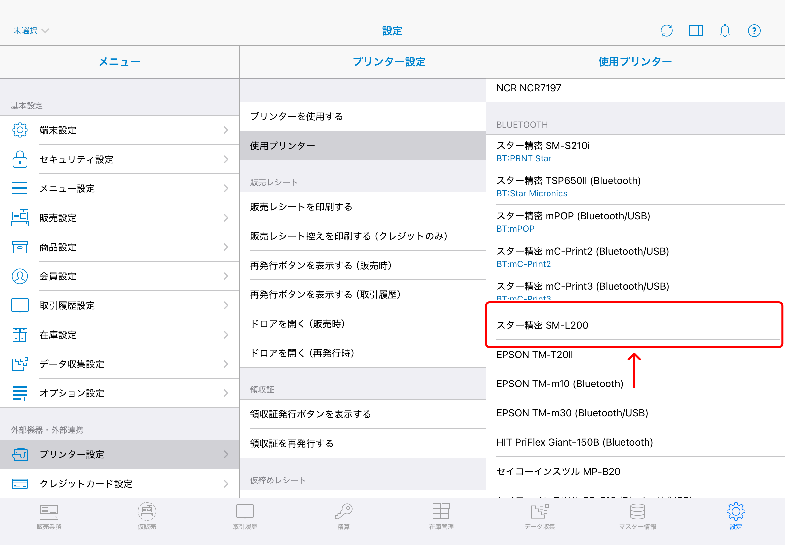Expand 端末設定 with its chevron

click(226, 130)
